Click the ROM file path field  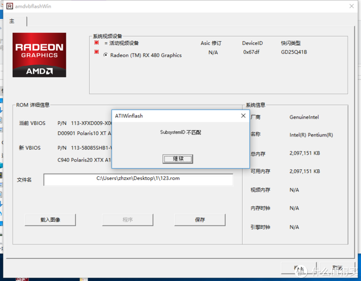[x=138, y=179]
